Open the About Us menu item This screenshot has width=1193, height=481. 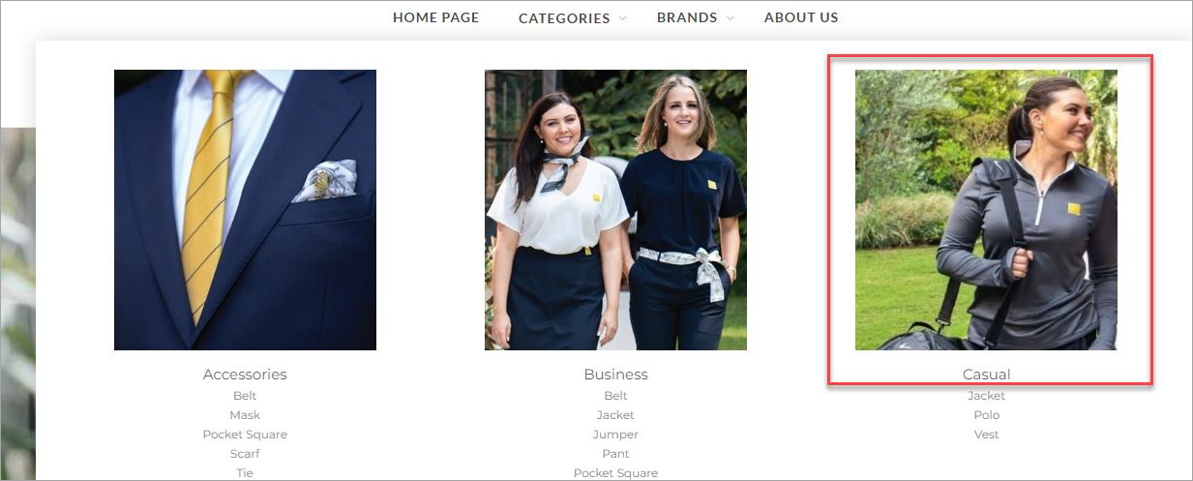point(801,17)
